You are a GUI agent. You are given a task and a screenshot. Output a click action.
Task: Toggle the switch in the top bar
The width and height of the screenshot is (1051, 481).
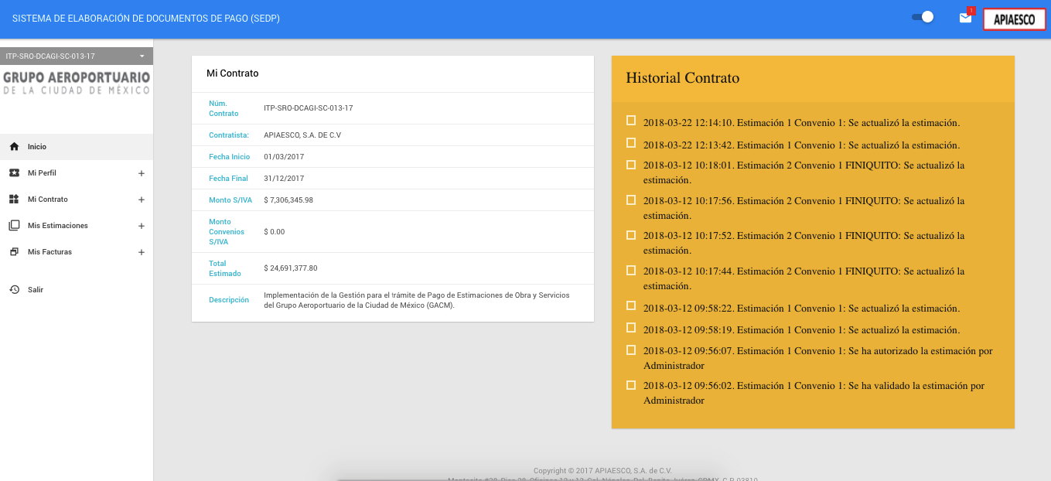(923, 17)
